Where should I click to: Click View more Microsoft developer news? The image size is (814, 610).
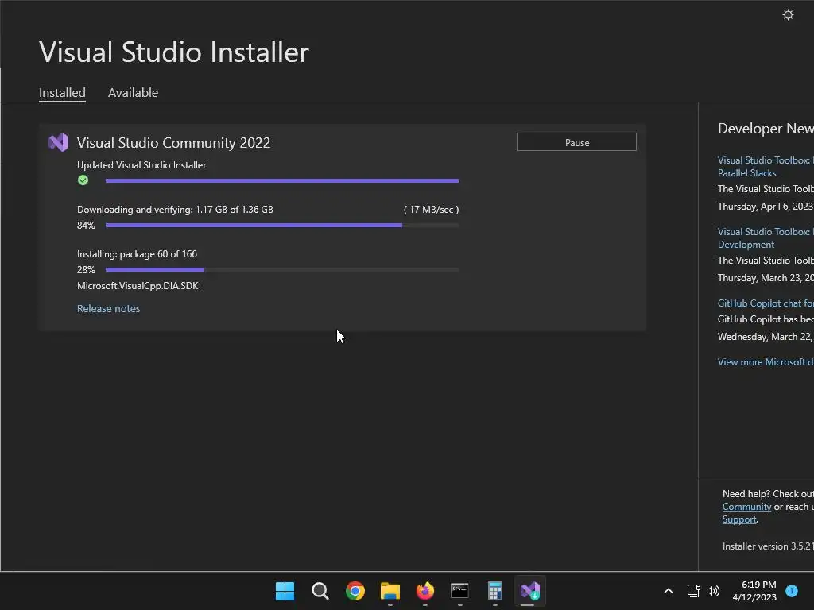click(766, 362)
